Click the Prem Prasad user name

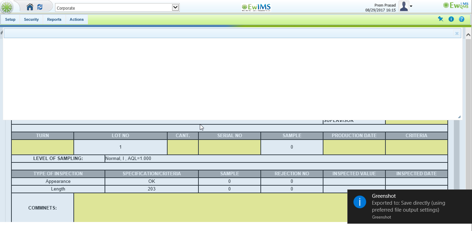[x=385, y=5]
